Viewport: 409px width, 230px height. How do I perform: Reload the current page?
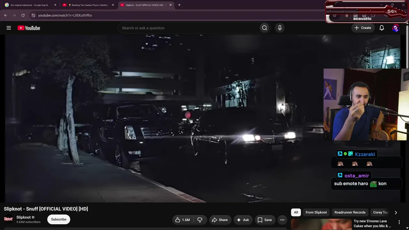click(x=23, y=15)
